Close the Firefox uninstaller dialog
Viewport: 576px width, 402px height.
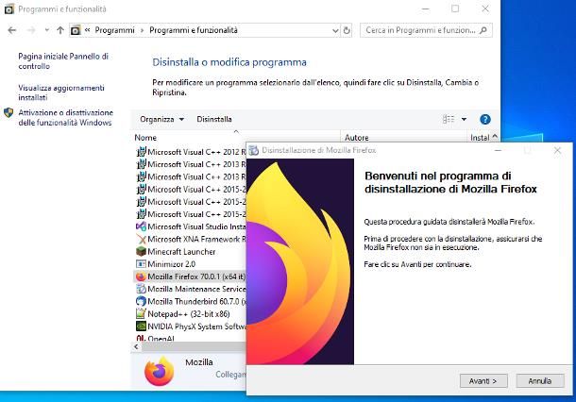pos(557,151)
